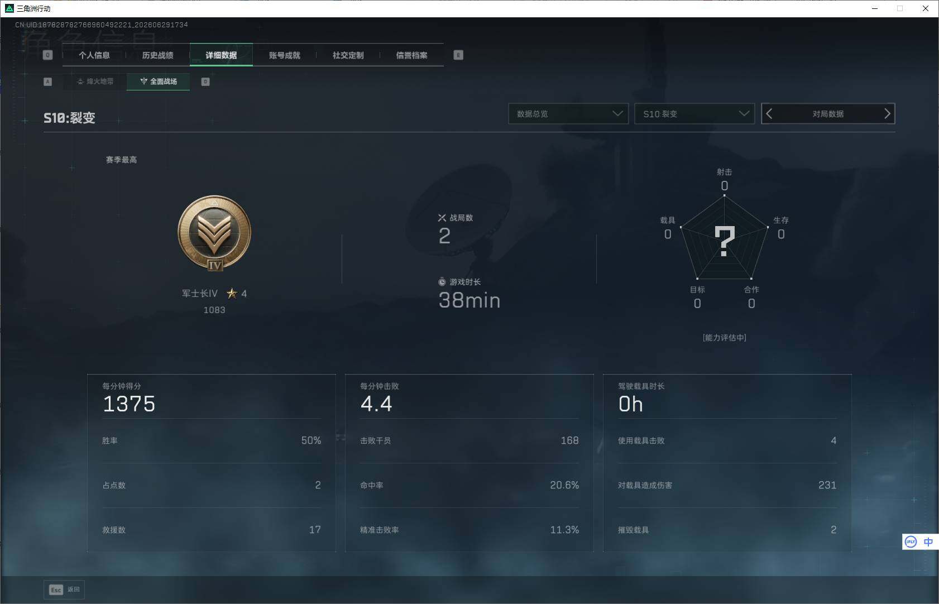
Task: Go to previous view with left chevron
Action: pyautogui.click(x=769, y=114)
